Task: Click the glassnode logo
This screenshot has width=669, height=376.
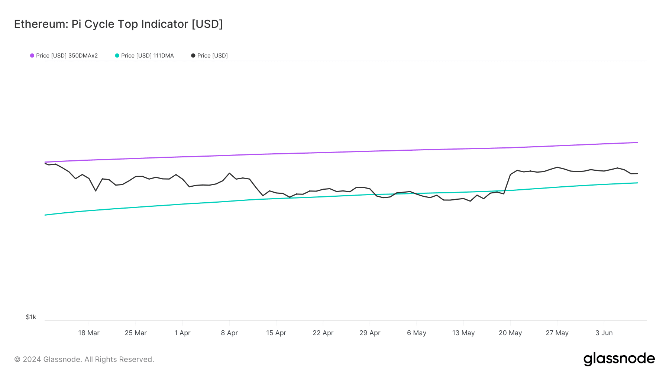Action: [619, 359]
